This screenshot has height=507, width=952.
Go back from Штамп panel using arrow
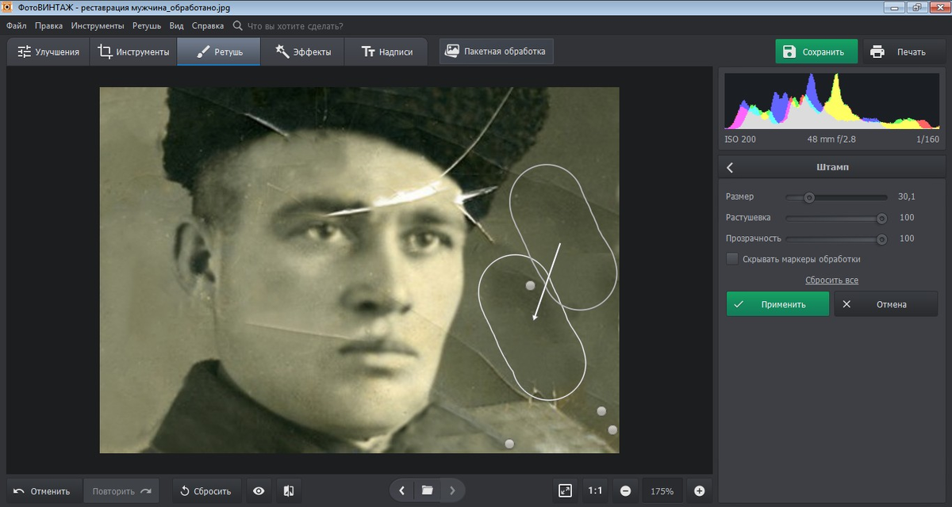tap(730, 167)
